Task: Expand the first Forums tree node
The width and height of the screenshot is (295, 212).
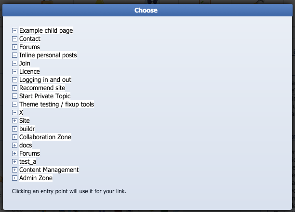Action: [14, 47]
